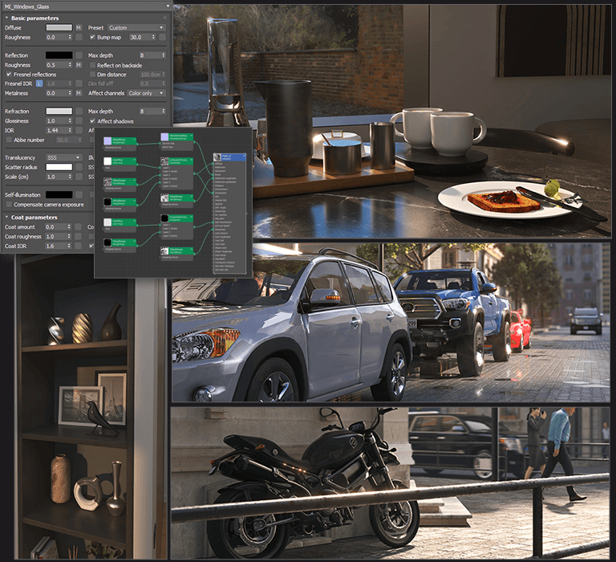The image size is (616, 562).
Task: Click the Refraction color swatch
Action: tap(59, 111)
